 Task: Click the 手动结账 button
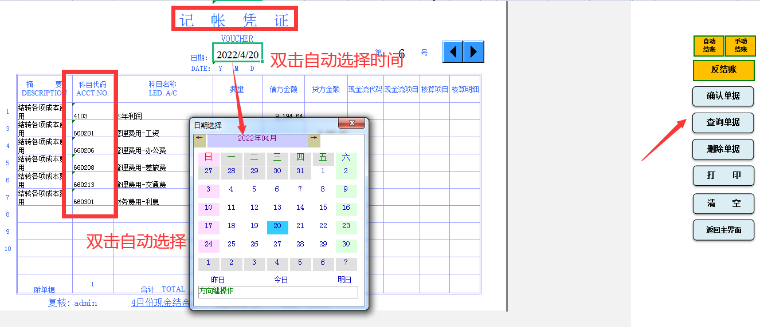click(741, 46)
